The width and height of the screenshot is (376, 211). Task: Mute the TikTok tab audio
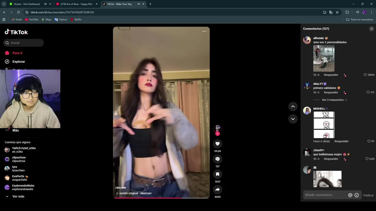[x=138, y=4]
